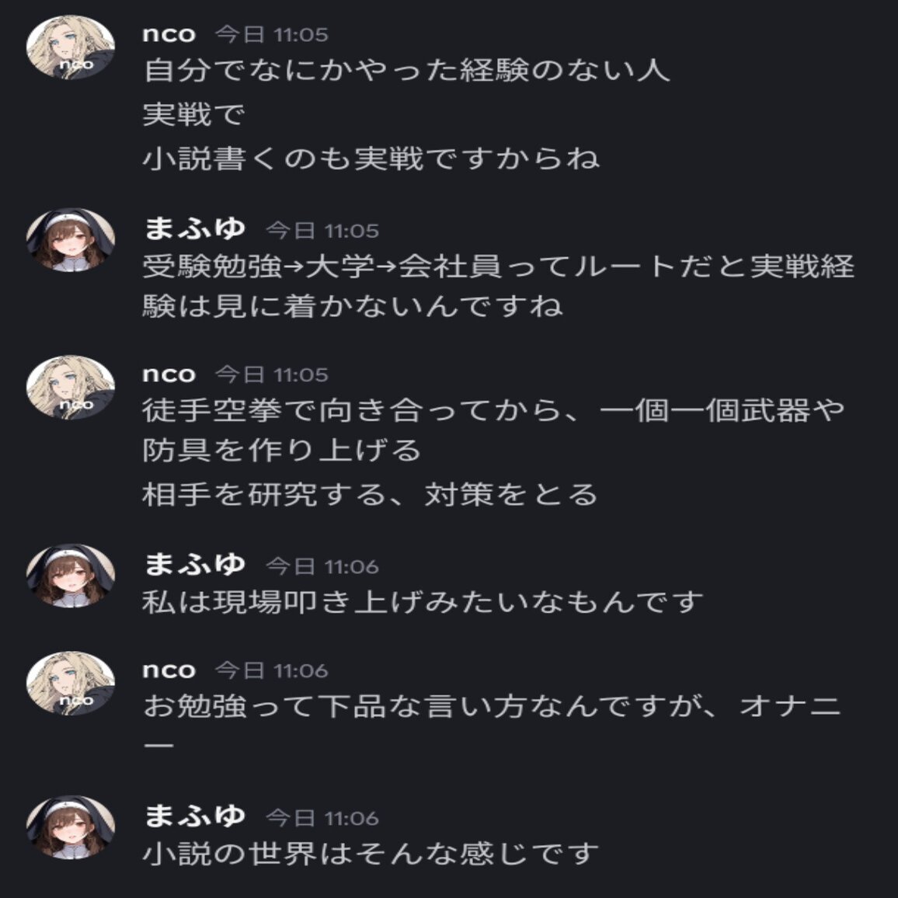Click the まふゆ username above the 私は現場 message
Screen dimensions: 898x898
[195, 565]
